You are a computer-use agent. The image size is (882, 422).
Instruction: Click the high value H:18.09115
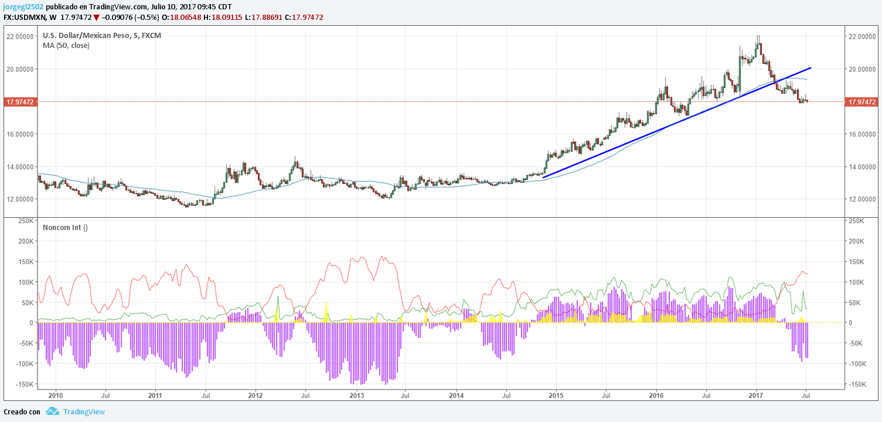click(x=224, y=17)
